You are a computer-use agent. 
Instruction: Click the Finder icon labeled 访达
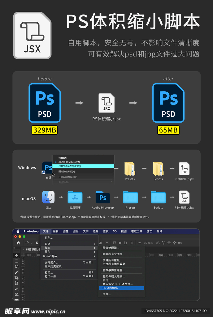tap(48, 197)
